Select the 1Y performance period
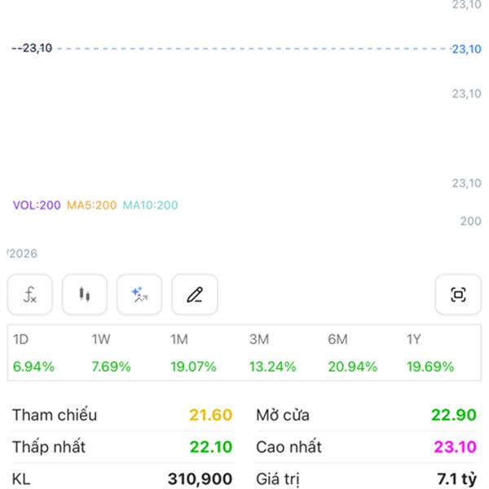Image resolution: width=489 pixels, height=489 pixels. coord(430,353)
